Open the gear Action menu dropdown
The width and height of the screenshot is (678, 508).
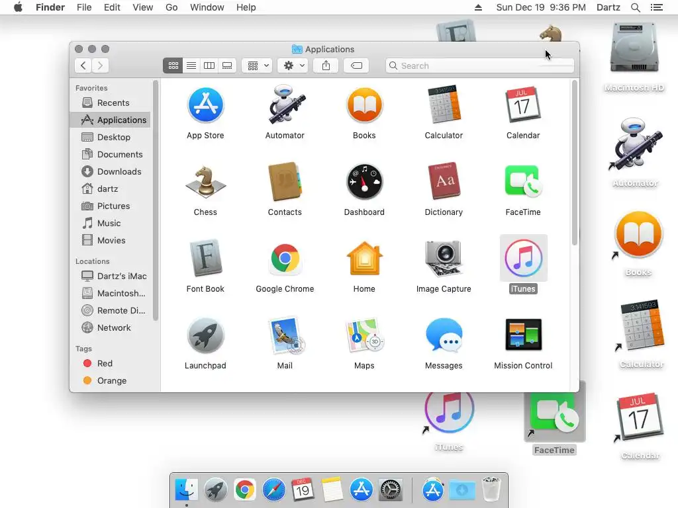coord(293,65)
